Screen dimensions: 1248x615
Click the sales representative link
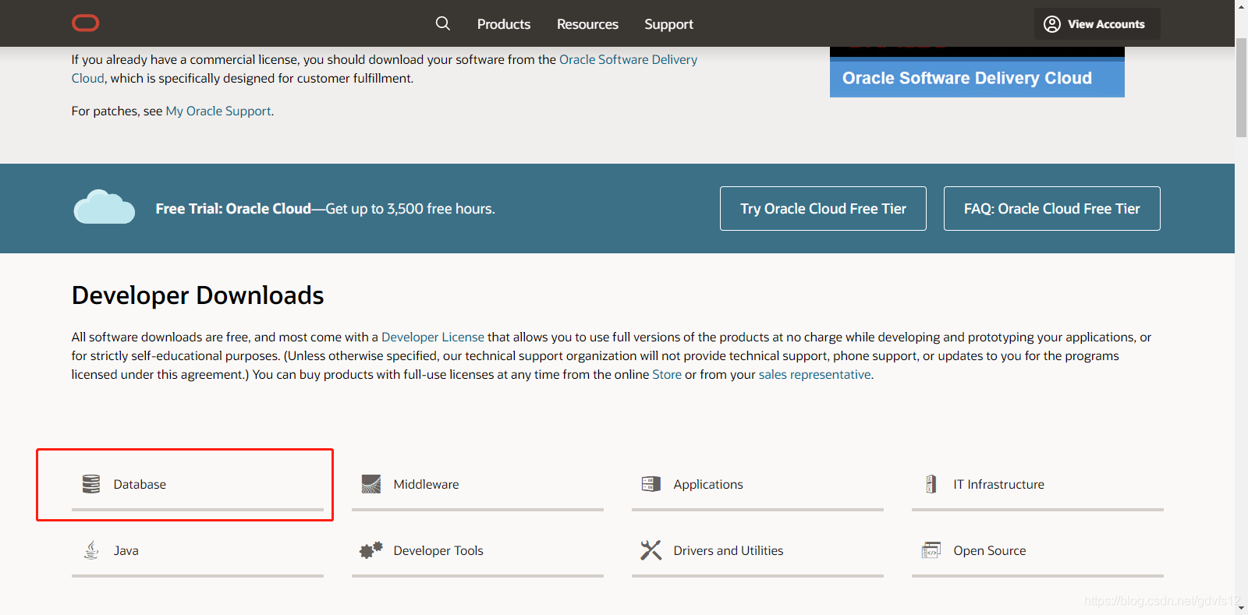point(814,374)
